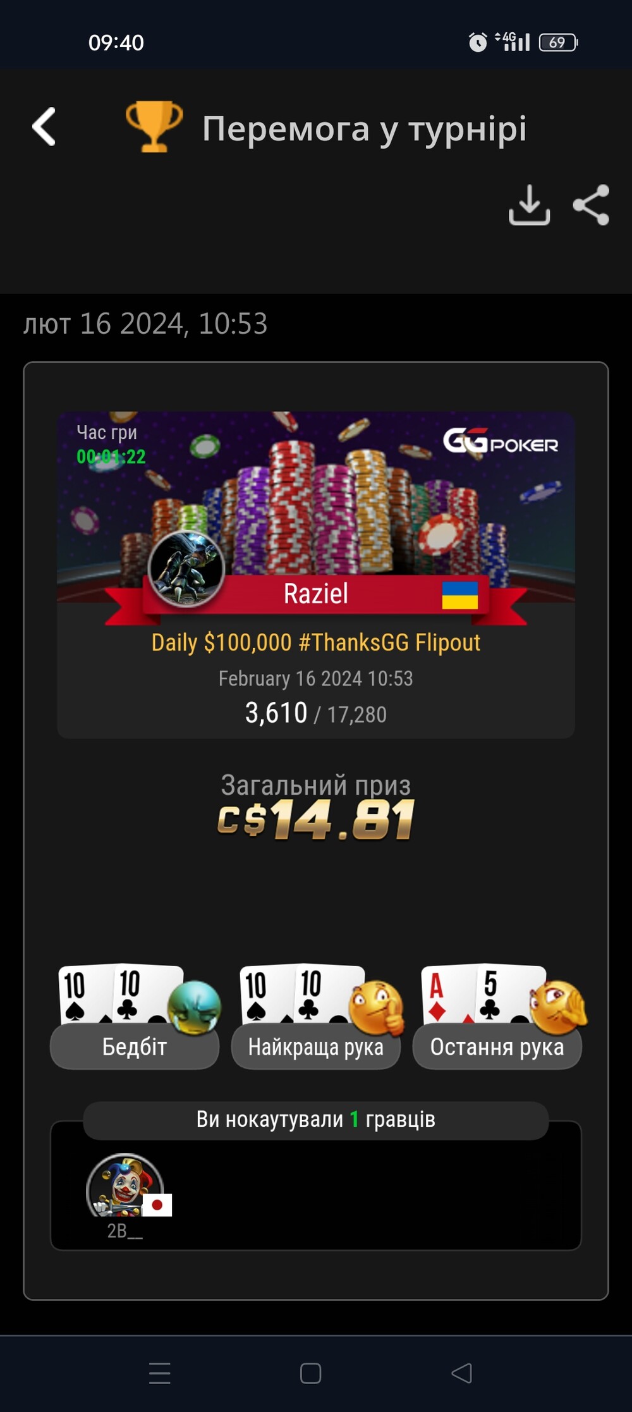632x1412 pixels.
Task: Tap the crying emoji on Бедбіт
Action: pos(195,1007)
